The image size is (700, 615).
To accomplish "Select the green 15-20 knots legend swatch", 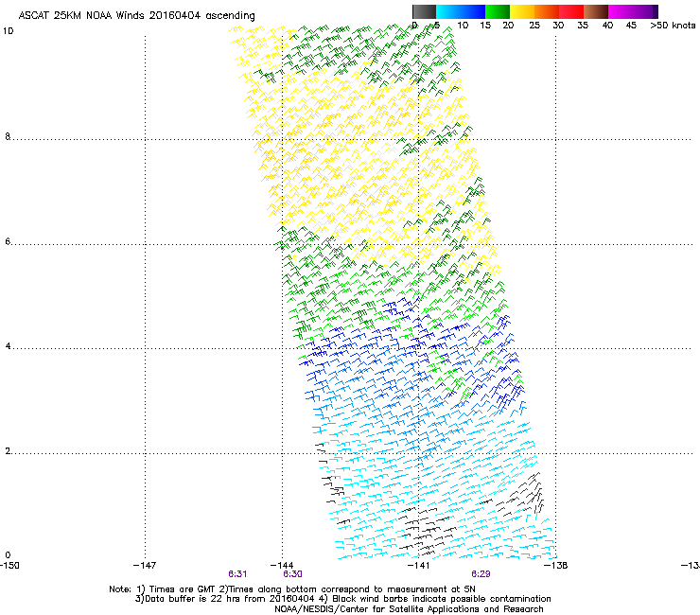I will pos(498,11).
